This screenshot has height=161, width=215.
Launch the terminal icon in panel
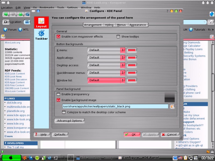tap(56, 158)
